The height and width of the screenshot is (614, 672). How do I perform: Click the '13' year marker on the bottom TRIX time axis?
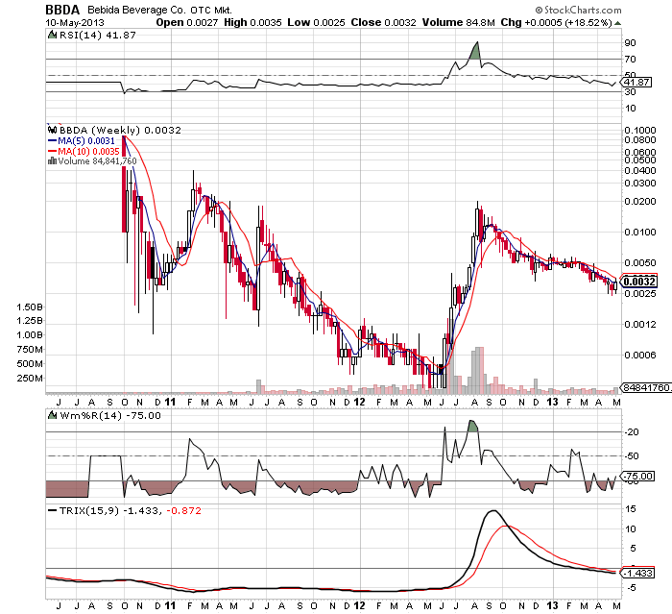[553, 605]
